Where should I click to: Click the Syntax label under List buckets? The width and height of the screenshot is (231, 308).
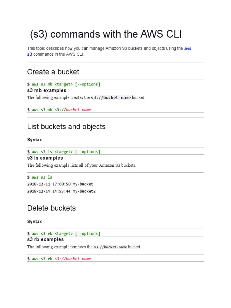coord(35,140)
